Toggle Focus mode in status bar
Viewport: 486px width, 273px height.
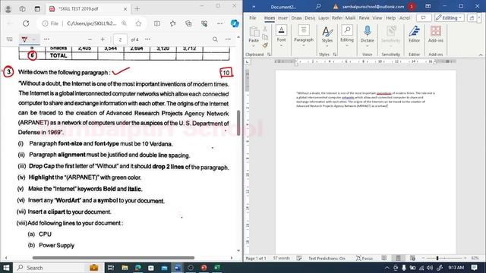pos(364,258)
